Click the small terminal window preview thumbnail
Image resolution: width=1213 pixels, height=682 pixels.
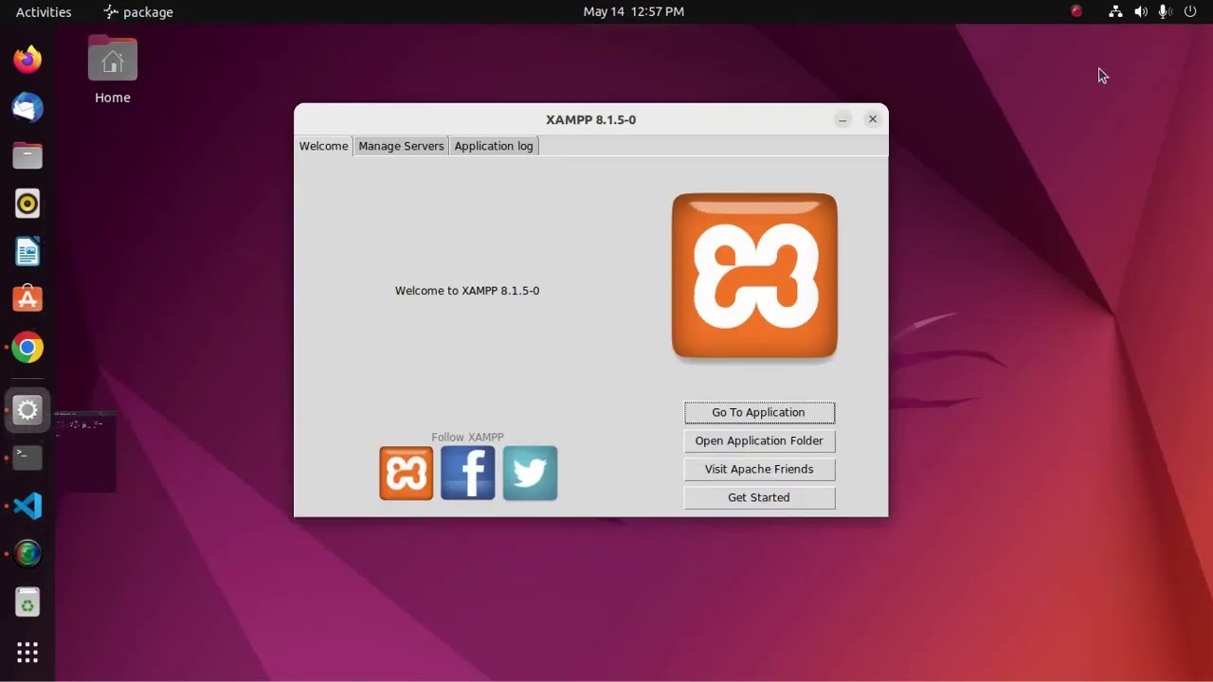tap(85, 452)
